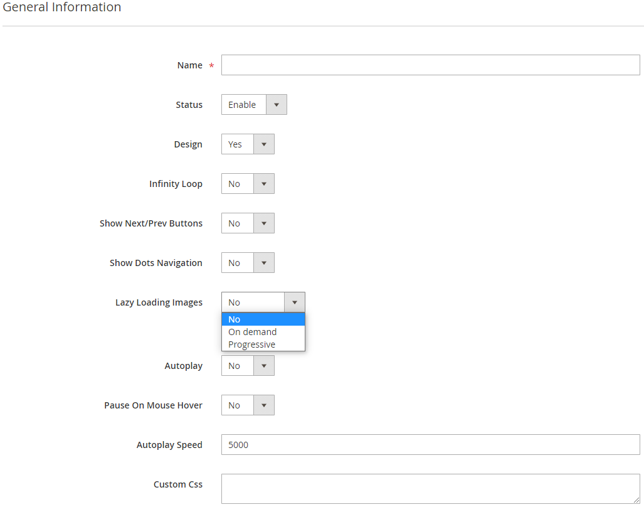Screen dimensions: 644x507
Task: Click the 'Enable' value in Status select
Action: 243,105
